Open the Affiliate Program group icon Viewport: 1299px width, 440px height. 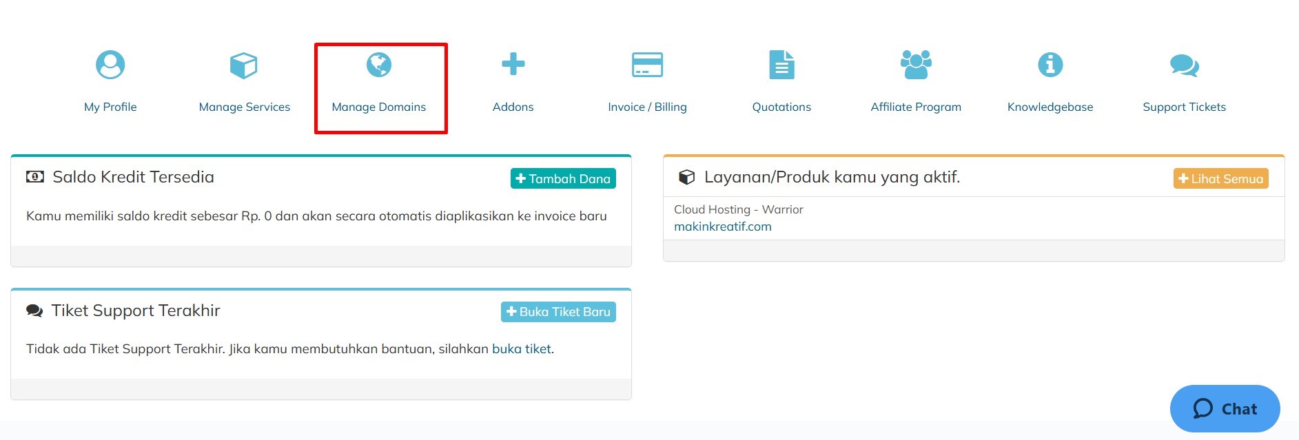pyautogui.click(x=916, y=65)
